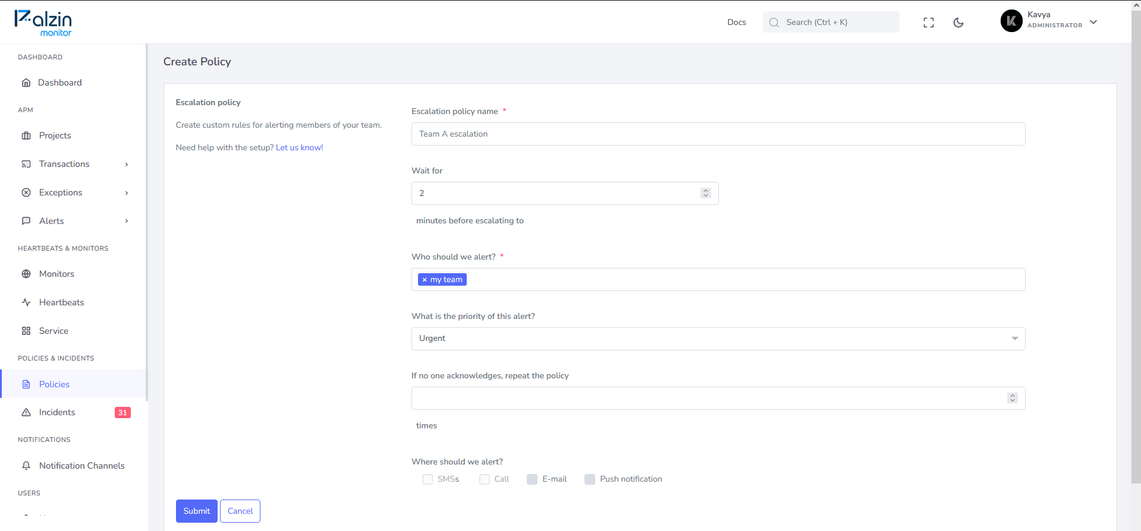Click the Policies document icon
1141x531 pixels.
pos(26,384)
